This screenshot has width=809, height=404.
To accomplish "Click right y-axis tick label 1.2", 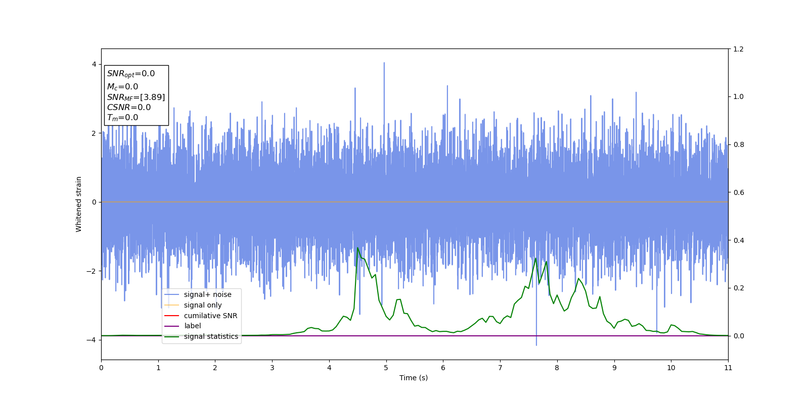I will [738, 49].
